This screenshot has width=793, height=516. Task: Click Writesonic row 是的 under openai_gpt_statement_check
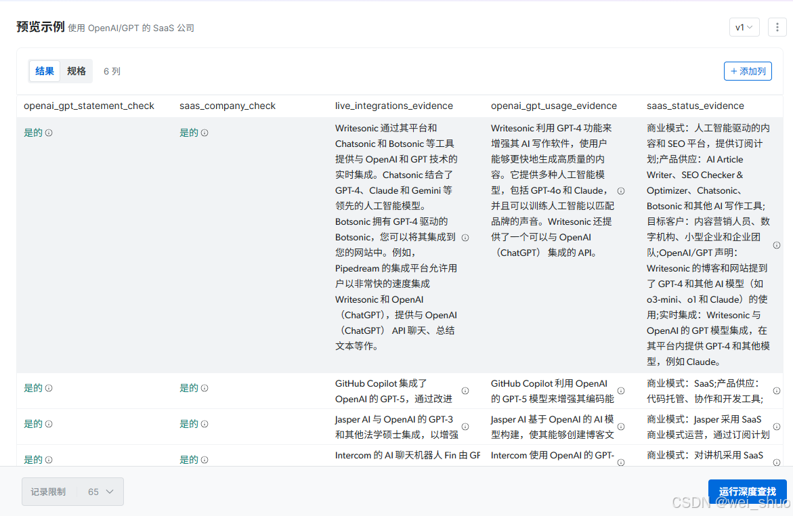point(33,133)
